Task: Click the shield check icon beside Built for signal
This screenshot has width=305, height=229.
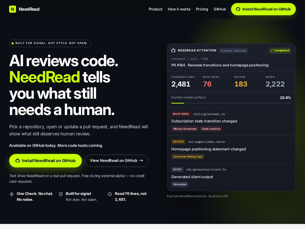Action: click(x=61, y=194)
